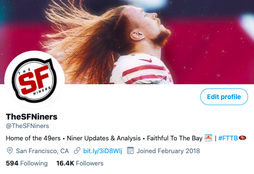Click the bio text Home of the 49ers

coord(33,138)
